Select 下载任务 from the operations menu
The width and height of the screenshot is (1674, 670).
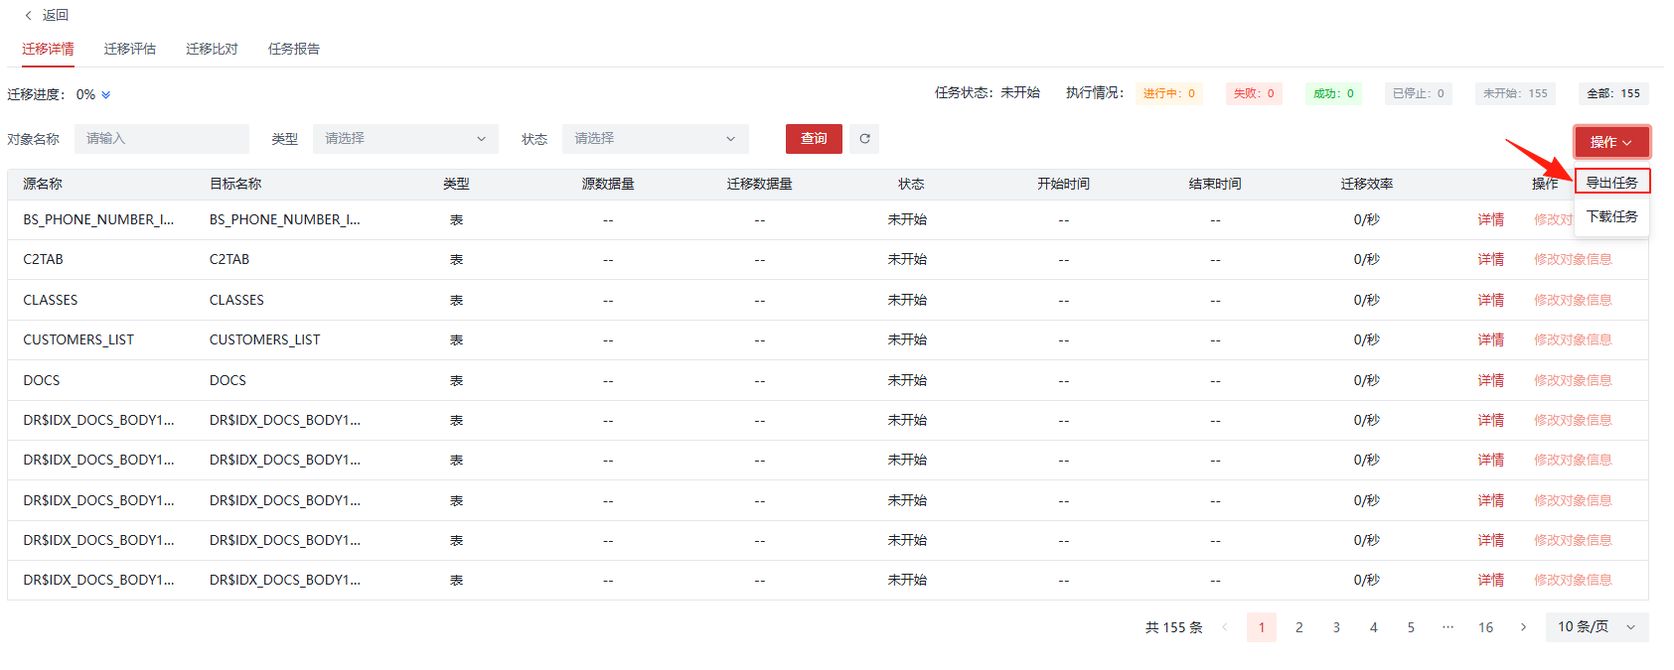(1611, 216)
